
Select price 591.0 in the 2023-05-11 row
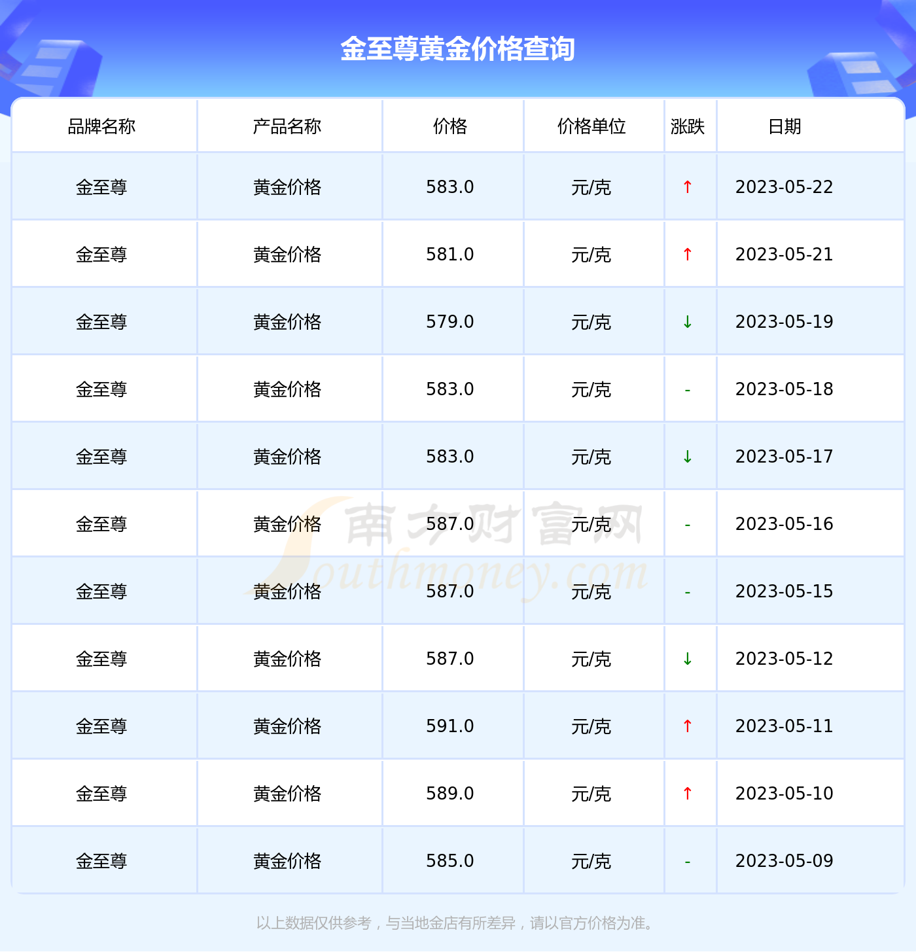pyautogui.click(x=450, y=726)
